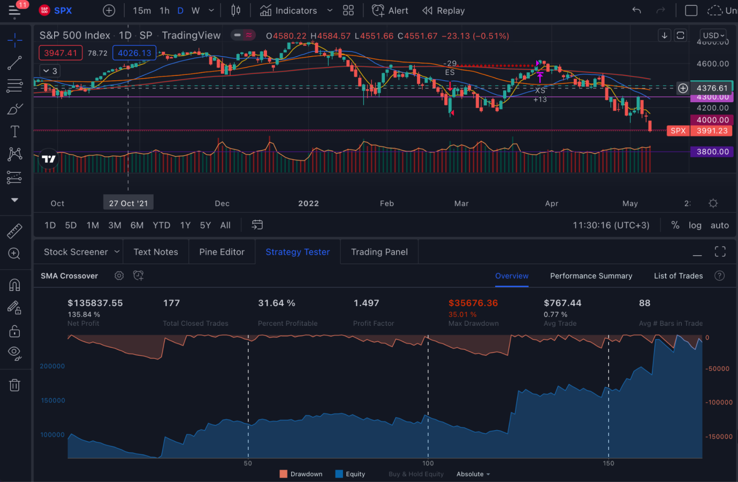Switch to the Performance Summary tab
The image size is (738, 482).
[591, 276]
